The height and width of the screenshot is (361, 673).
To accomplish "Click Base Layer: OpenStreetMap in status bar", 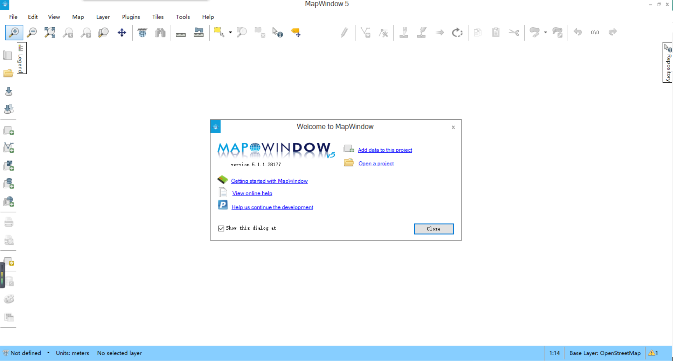I will 605,353.
